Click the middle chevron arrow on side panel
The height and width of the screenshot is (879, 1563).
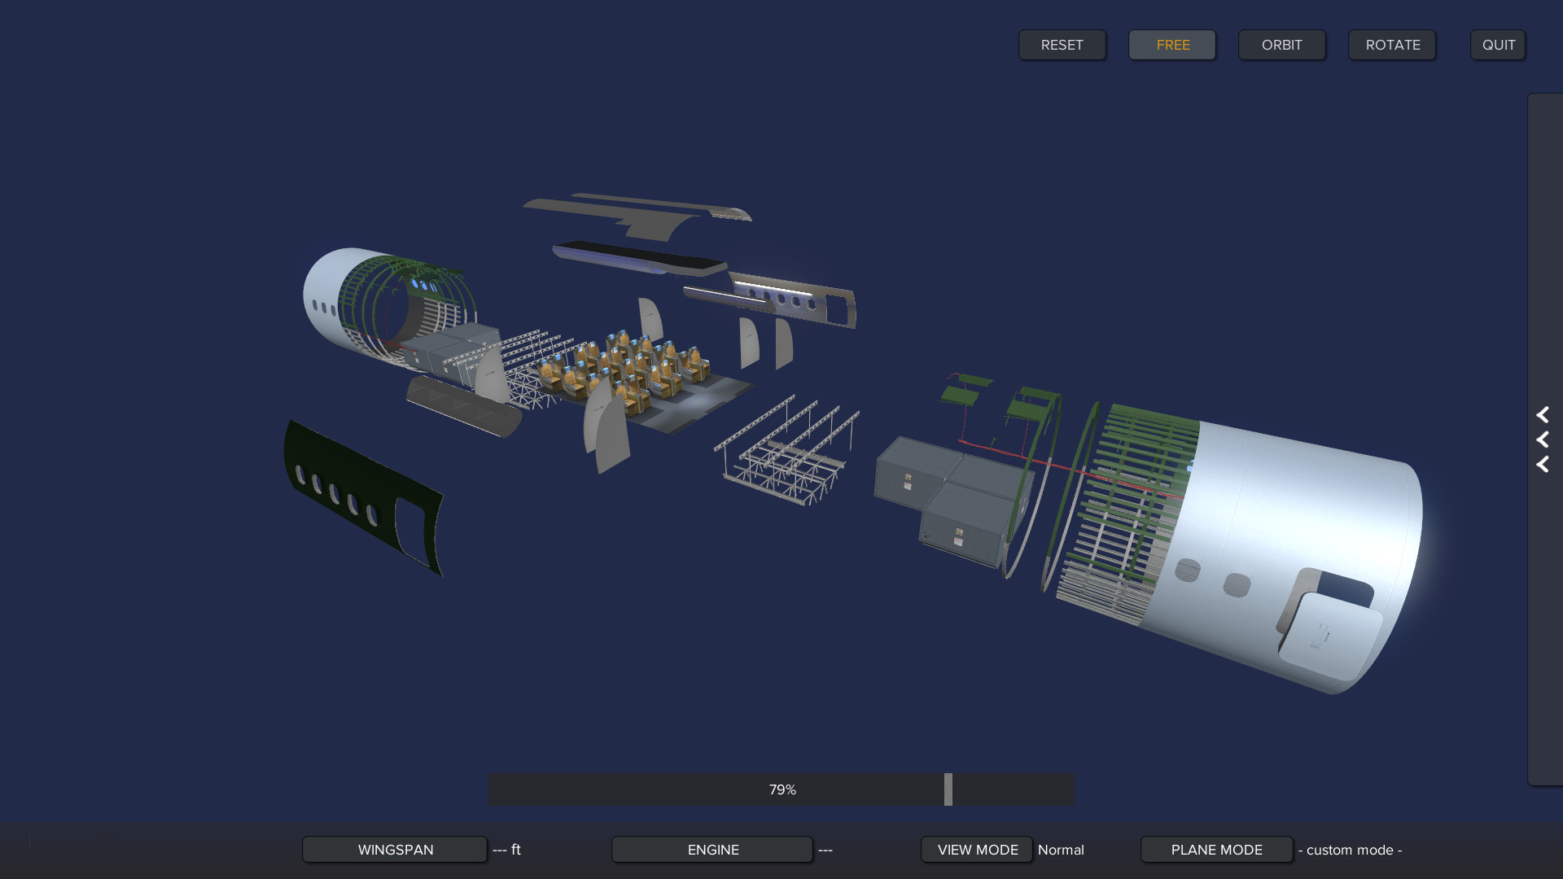1542,439
